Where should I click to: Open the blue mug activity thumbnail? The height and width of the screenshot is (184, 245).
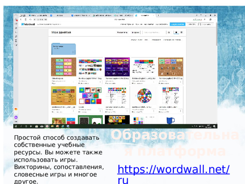click(x=171, y=120)
